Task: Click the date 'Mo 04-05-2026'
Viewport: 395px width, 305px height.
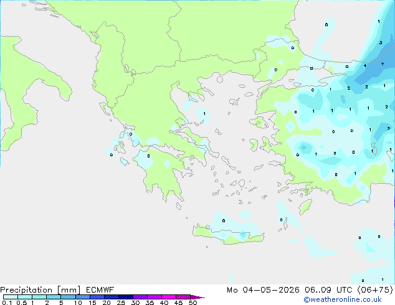Action: coord(263,290)
